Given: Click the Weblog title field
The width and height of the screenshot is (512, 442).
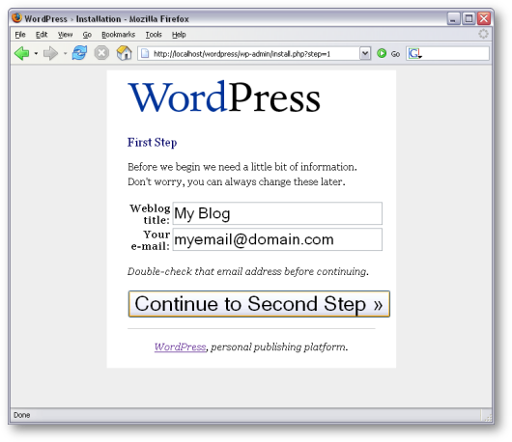Looking at the screenshot, I should click(277, 213).
